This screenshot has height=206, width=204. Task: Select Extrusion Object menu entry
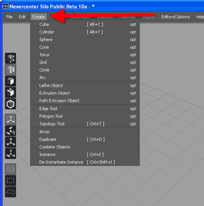[x=85, y=93]
